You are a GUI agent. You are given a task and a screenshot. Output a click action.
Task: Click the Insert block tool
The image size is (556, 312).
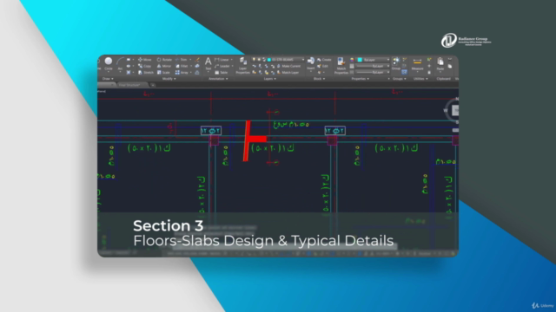pyautogui.click(x=311, y=63)
